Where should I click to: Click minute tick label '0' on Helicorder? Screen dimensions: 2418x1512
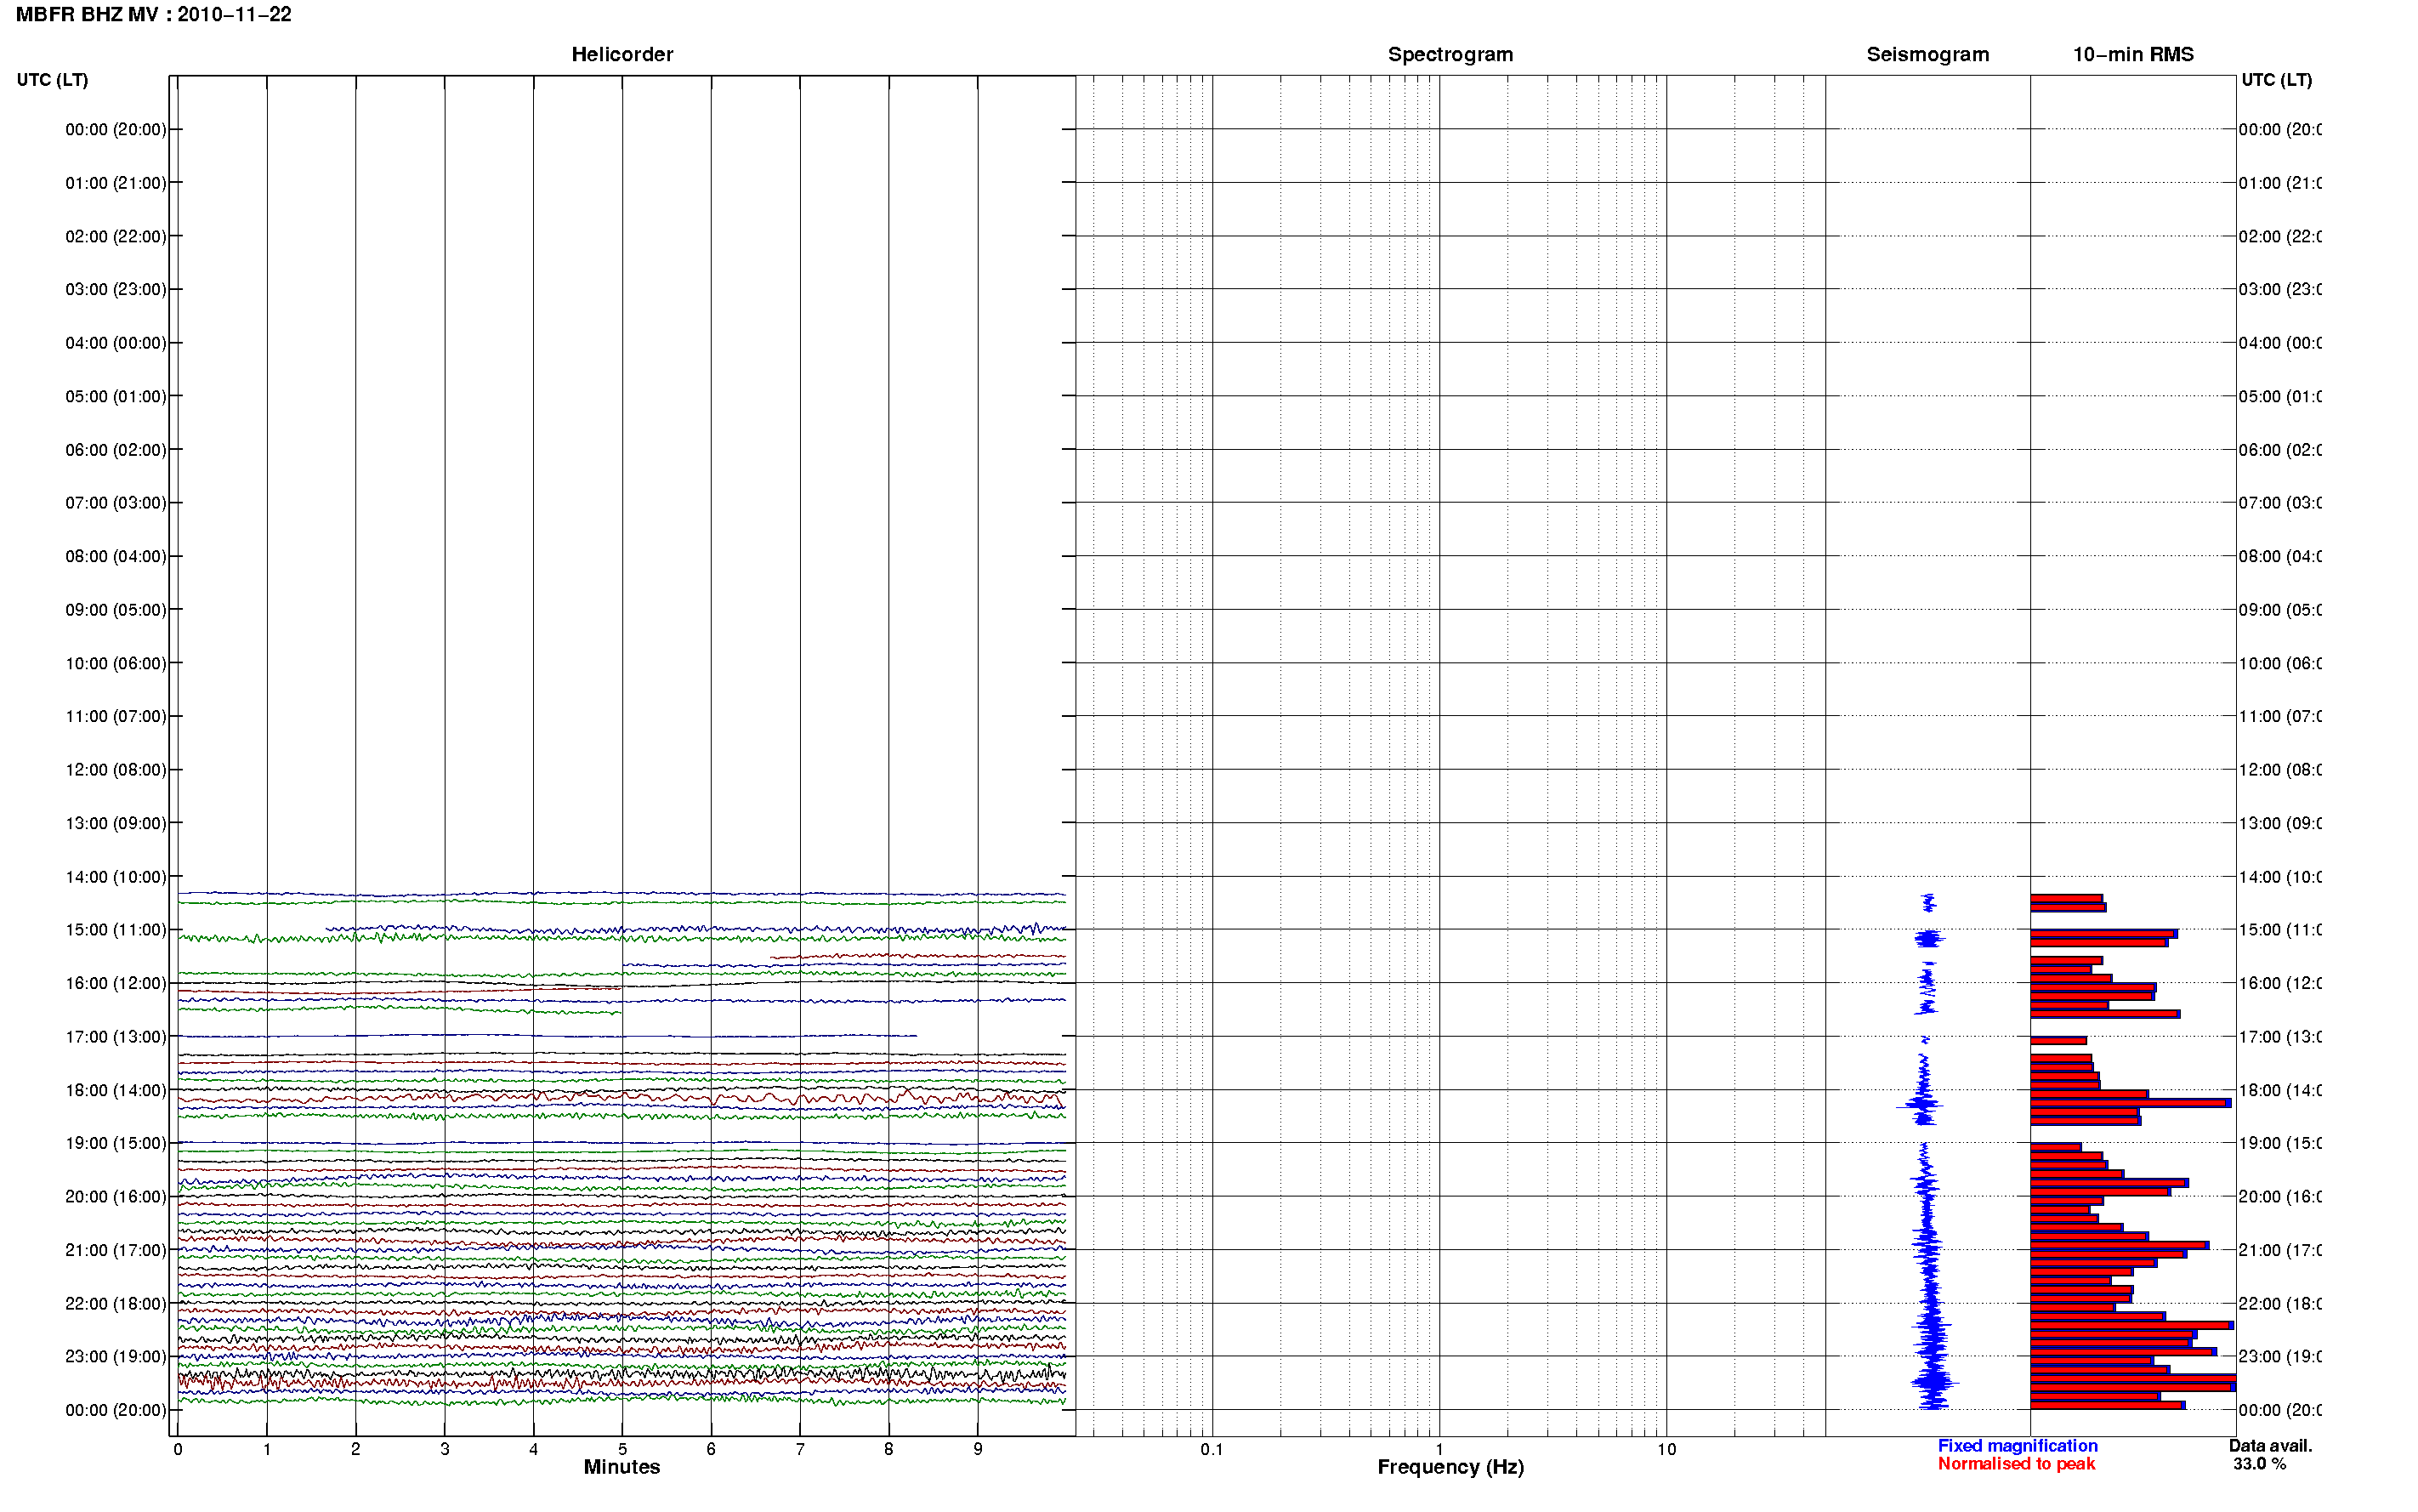coord(178,1449)
